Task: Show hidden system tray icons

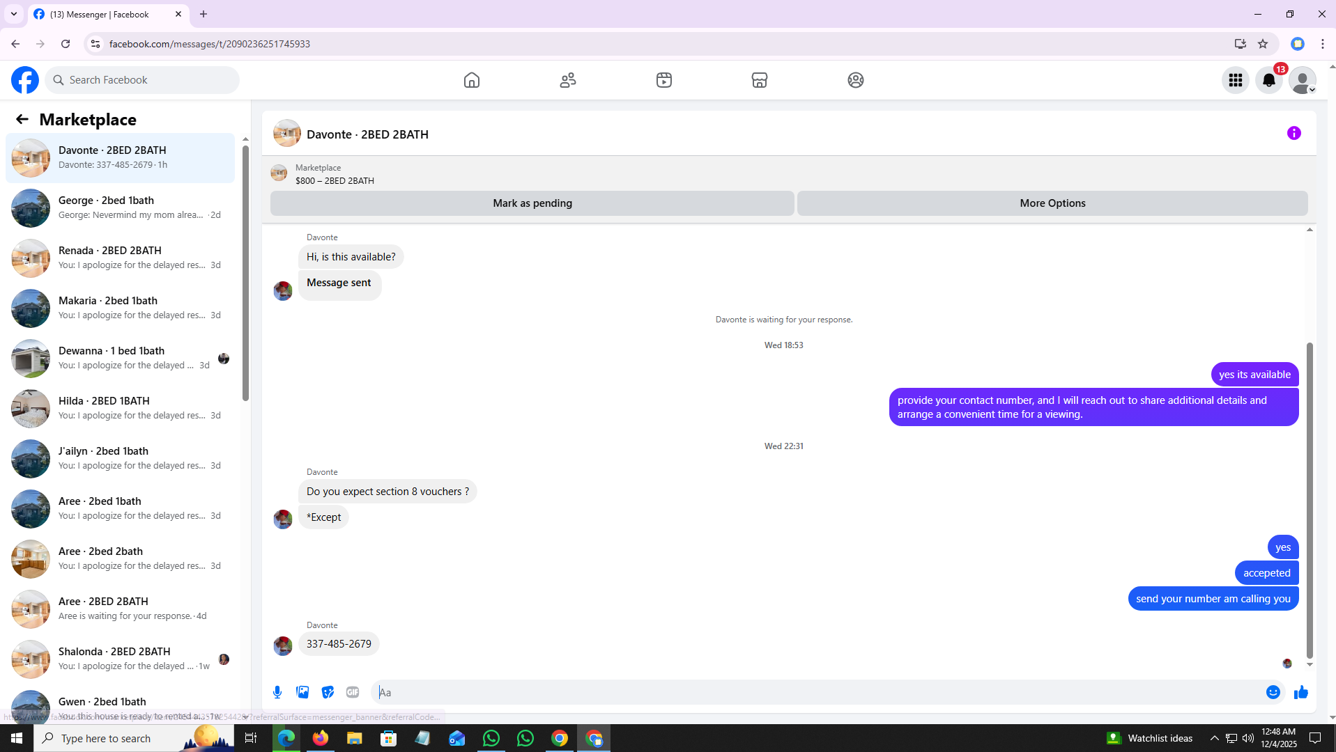Action: (x=1214, y=738)
